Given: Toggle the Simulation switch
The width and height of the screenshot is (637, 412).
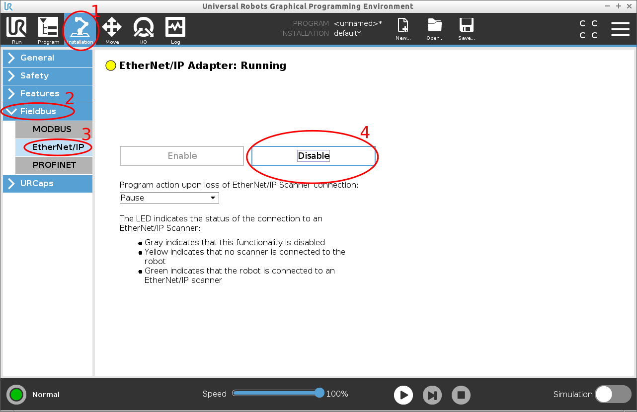Looking at the screenshot, I should [x=613, y=394].
